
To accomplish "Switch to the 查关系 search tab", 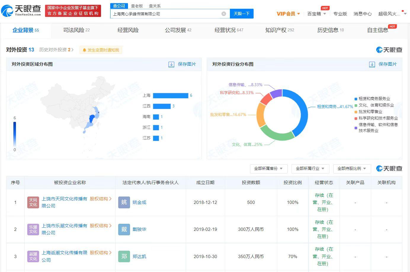I will pos(155,6).
